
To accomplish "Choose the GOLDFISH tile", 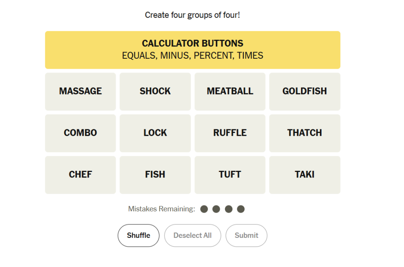I will (305, 91).
